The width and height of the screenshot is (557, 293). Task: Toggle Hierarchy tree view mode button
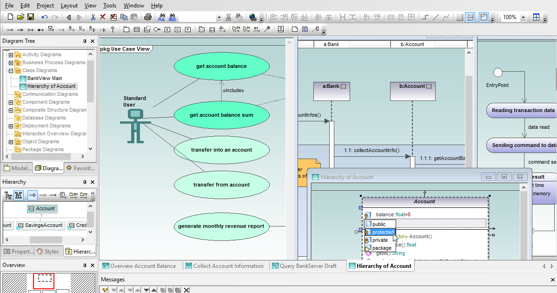[8, 195]
